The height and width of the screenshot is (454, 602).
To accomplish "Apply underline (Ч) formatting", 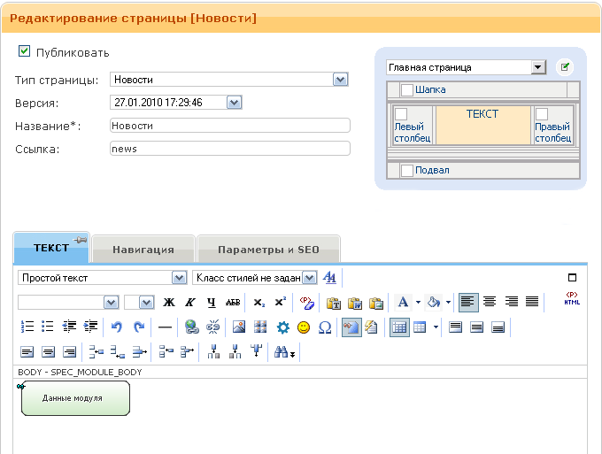I will click(x=211, y=302).
